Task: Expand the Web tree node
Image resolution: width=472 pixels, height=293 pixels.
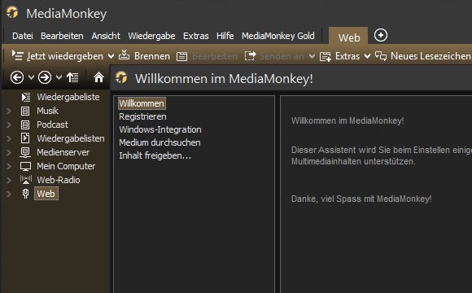Action: click(x=9, y=194)
